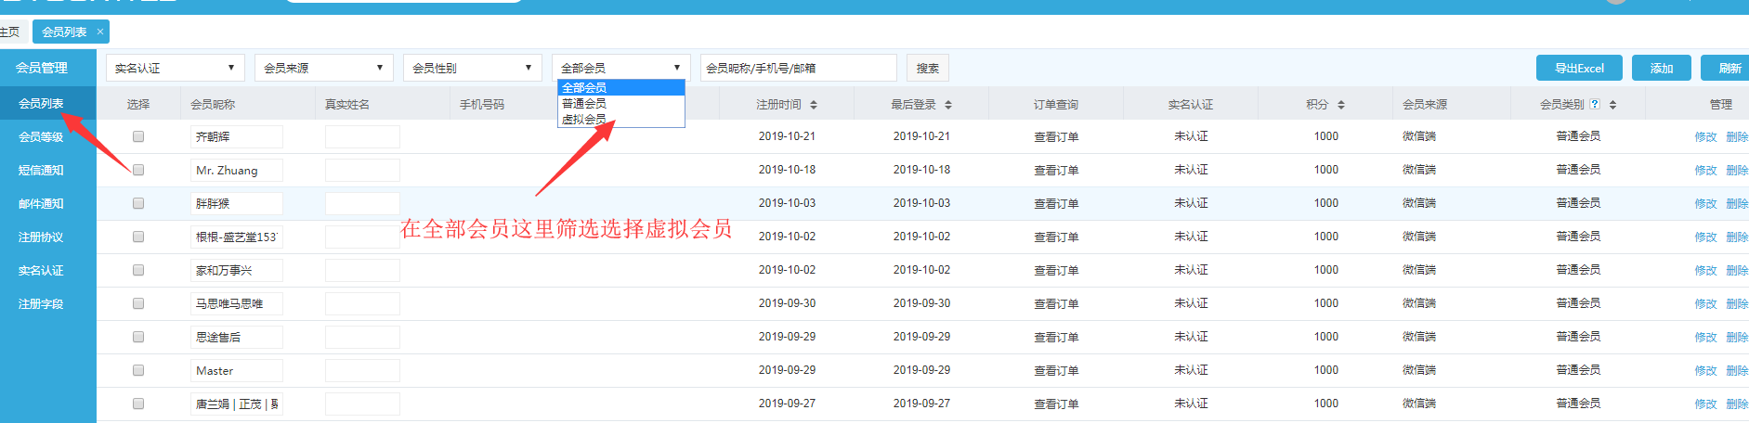
Task: Open the 会员性别 dropdown
Action: [x=472, y=68]
